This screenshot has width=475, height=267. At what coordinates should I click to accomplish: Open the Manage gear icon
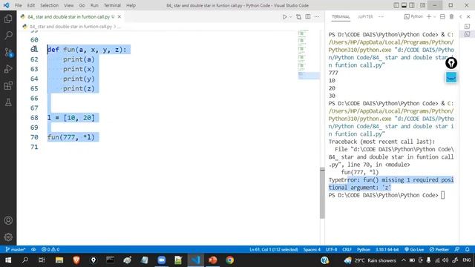pos(8,237)
